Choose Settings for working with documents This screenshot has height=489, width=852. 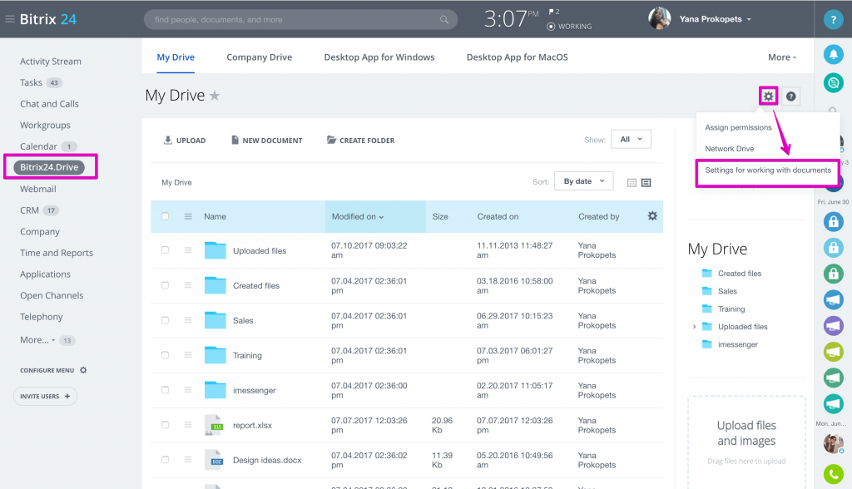768,170
